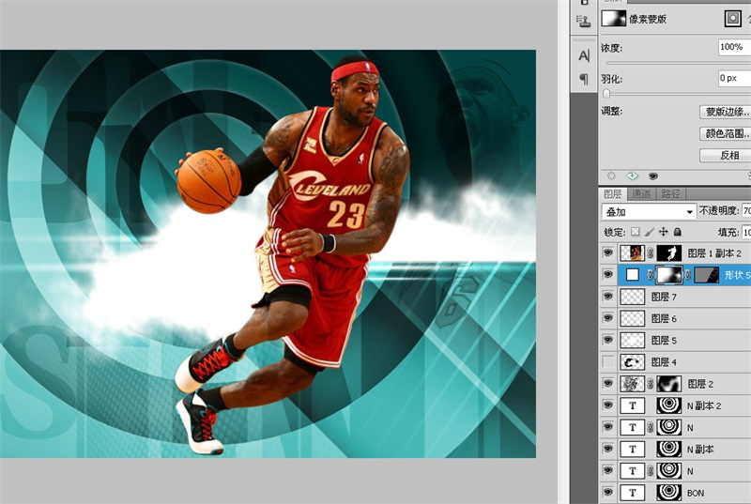Click the 浓度 100% input field
The height and width of the screenshot is (504, 751).
(x=732, y=47)
